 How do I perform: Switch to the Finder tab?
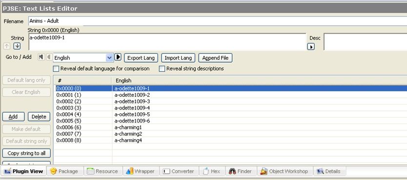(241, 171)
